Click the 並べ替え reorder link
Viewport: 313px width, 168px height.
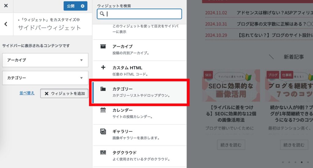point(27,93)
